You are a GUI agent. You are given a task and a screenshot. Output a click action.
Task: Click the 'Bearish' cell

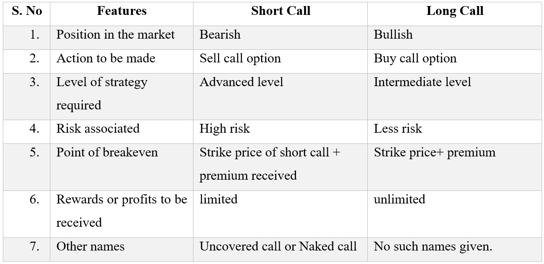pyautogui.click(x=220, y=35)
